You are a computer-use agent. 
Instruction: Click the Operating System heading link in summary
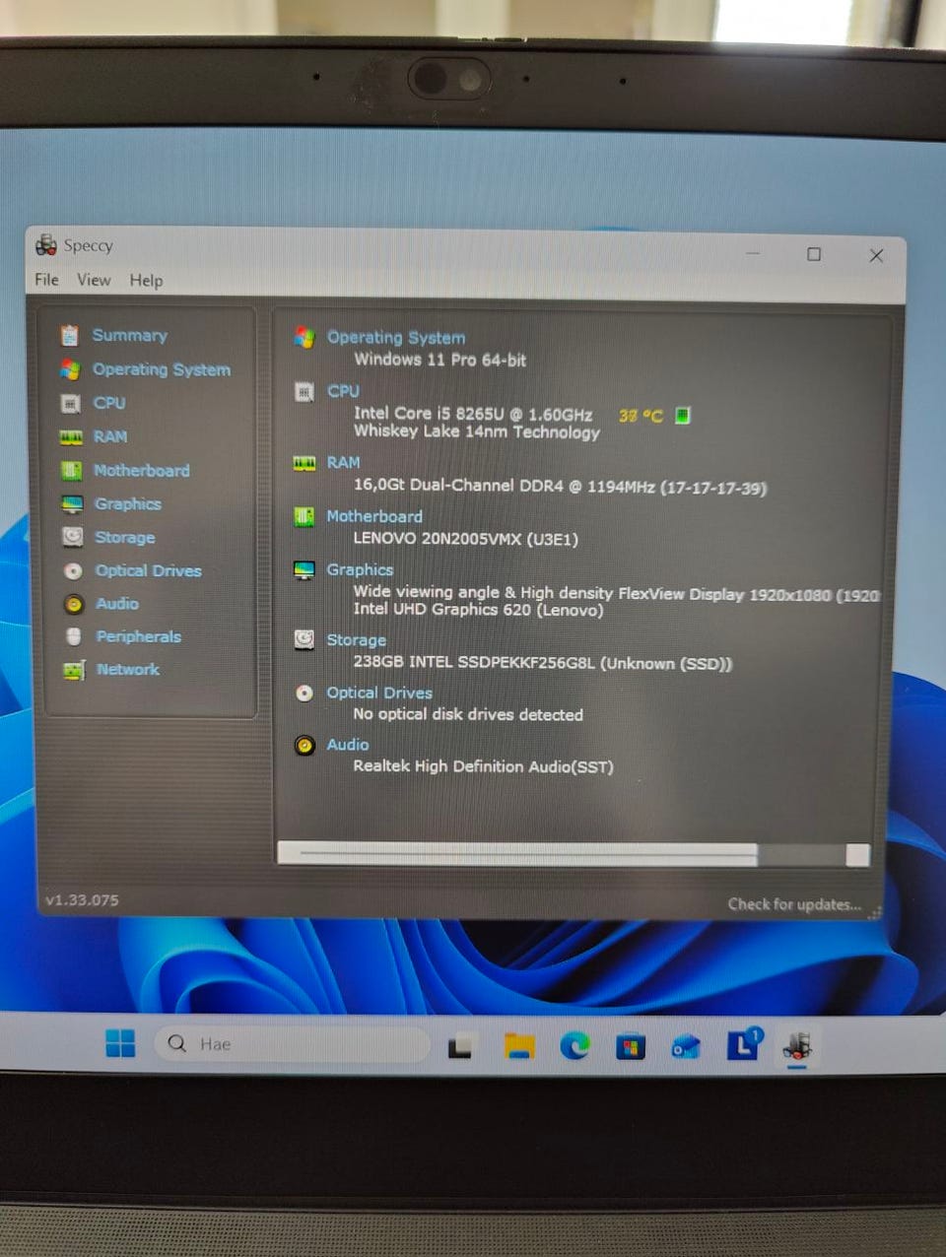(x=396, y=338)
